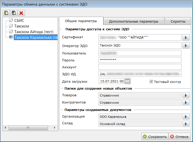The width and height of the screenshot is (193, 142).
Task: Select the СБИС tree item
Action: click(x=19, y=21)
